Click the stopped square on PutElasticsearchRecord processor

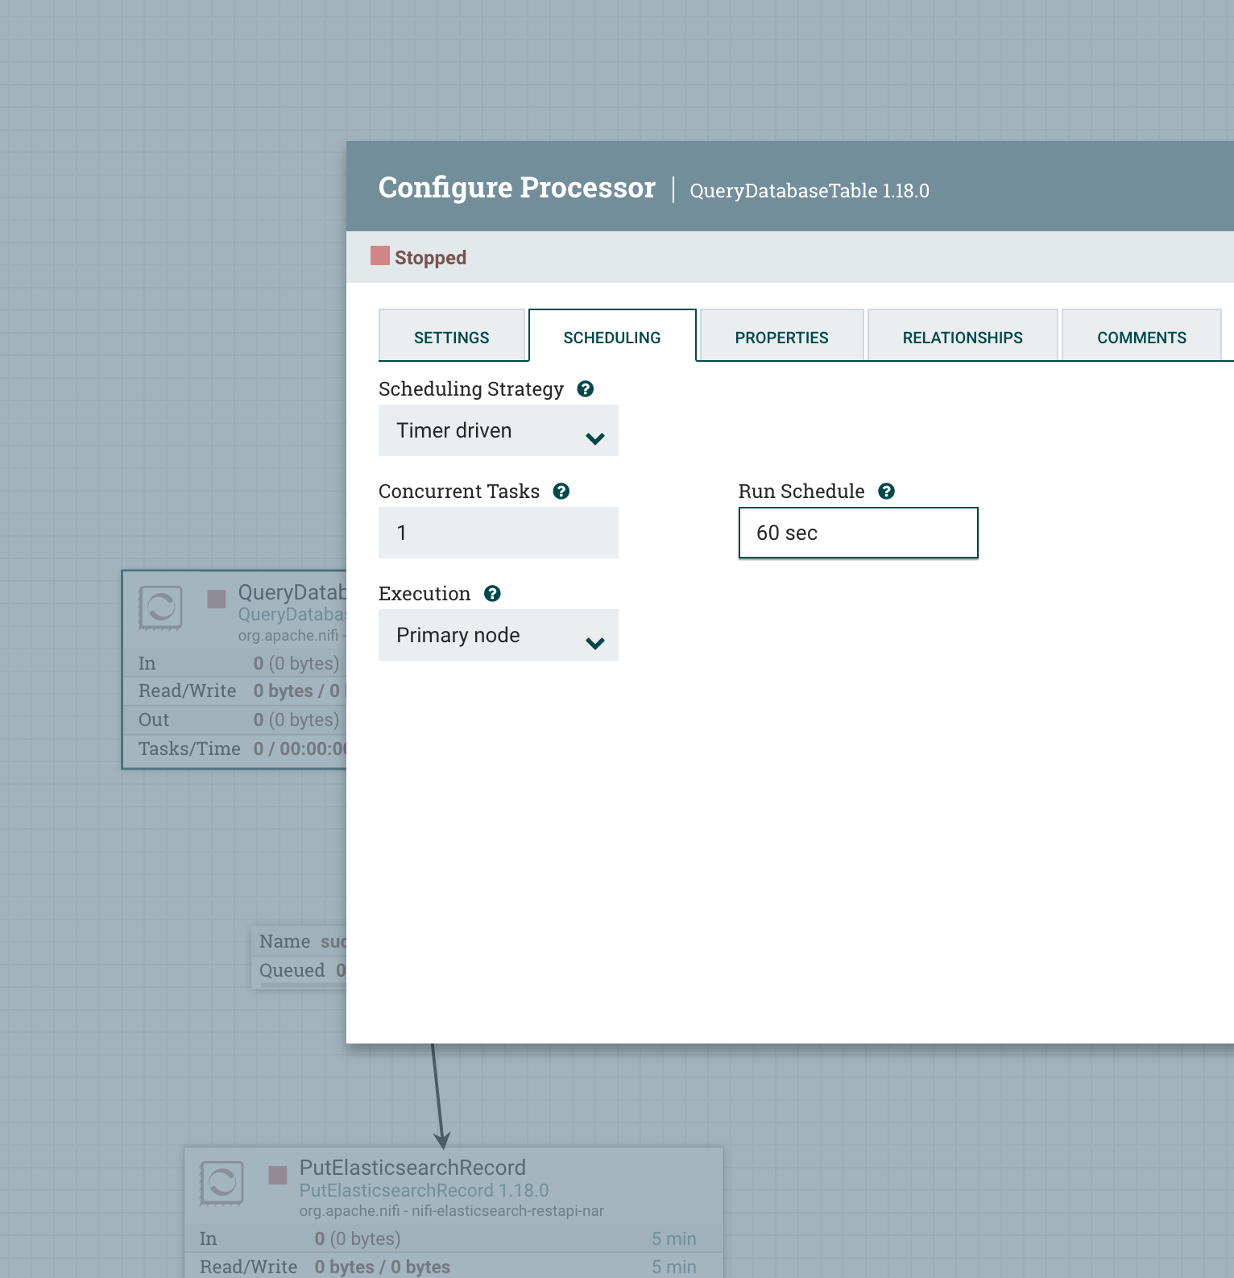pos(278,1175)
